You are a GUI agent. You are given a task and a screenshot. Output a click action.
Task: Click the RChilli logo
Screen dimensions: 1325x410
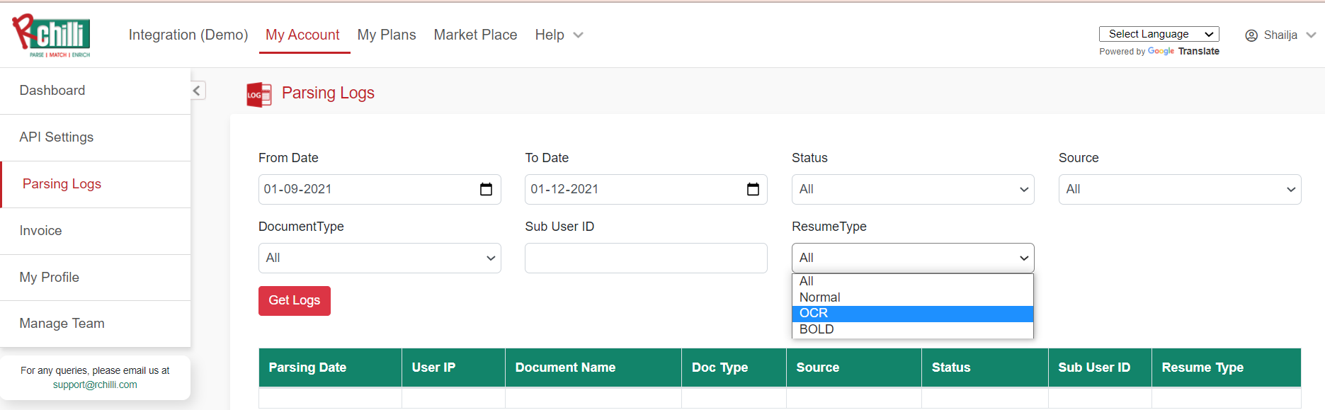tap(51, 35)
